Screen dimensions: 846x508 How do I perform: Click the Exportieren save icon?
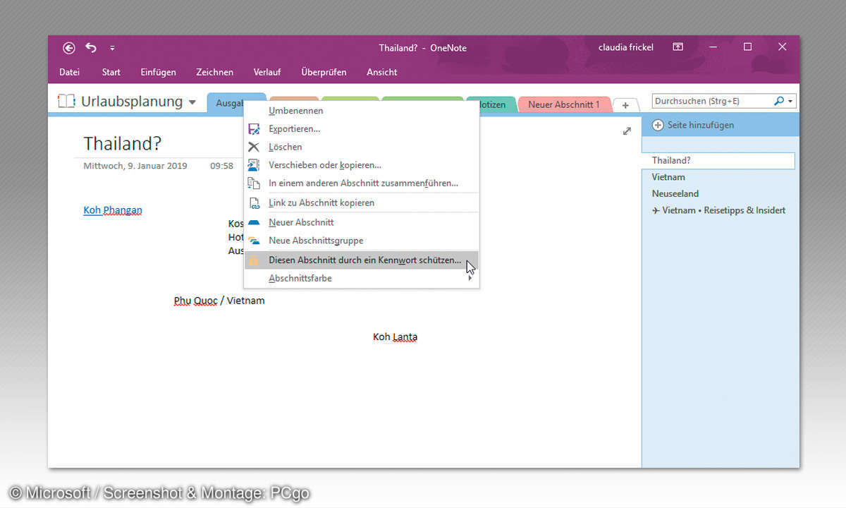(x=254, y=129)
